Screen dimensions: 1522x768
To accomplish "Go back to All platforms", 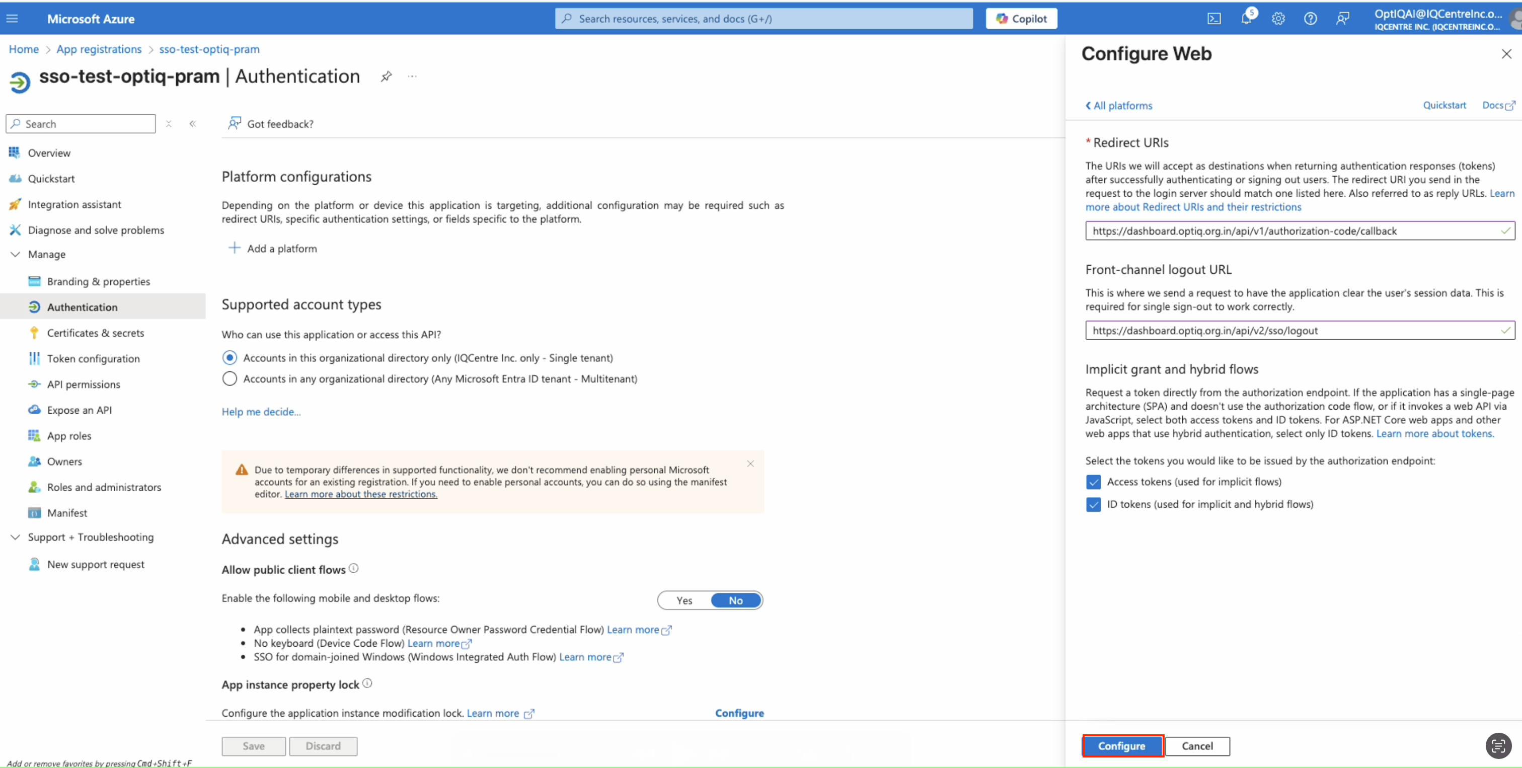I will pyautogui.click(x=1118, y=105).
